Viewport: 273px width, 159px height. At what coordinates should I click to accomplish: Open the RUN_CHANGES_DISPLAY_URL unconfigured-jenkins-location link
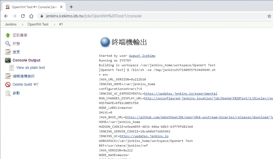208,98
